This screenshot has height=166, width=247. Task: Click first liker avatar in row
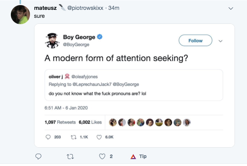(113, 122)
